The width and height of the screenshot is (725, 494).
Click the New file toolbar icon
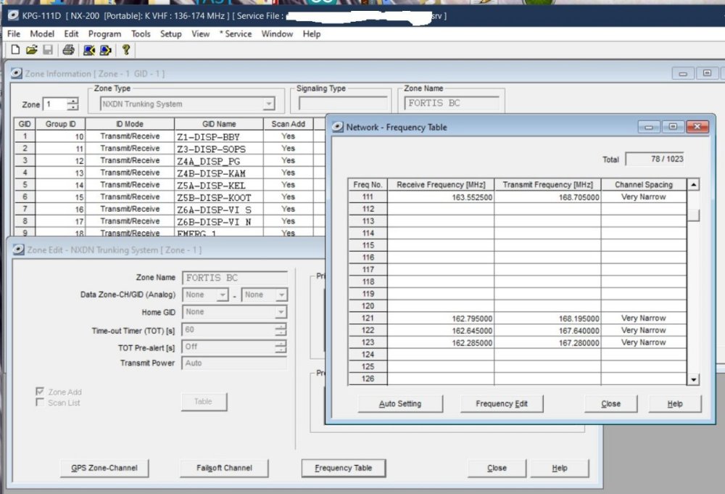pyautogui.click(x=15, y=50)
